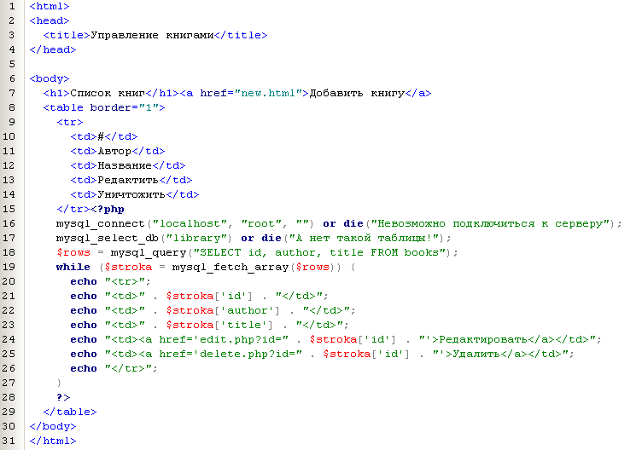The image size is (642, 450).
Task: Click the opening <body> tag
Action: click(50, 78)
